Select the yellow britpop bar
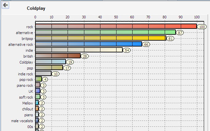The height and width of the screenshot is (131, 210). point(101,38)
